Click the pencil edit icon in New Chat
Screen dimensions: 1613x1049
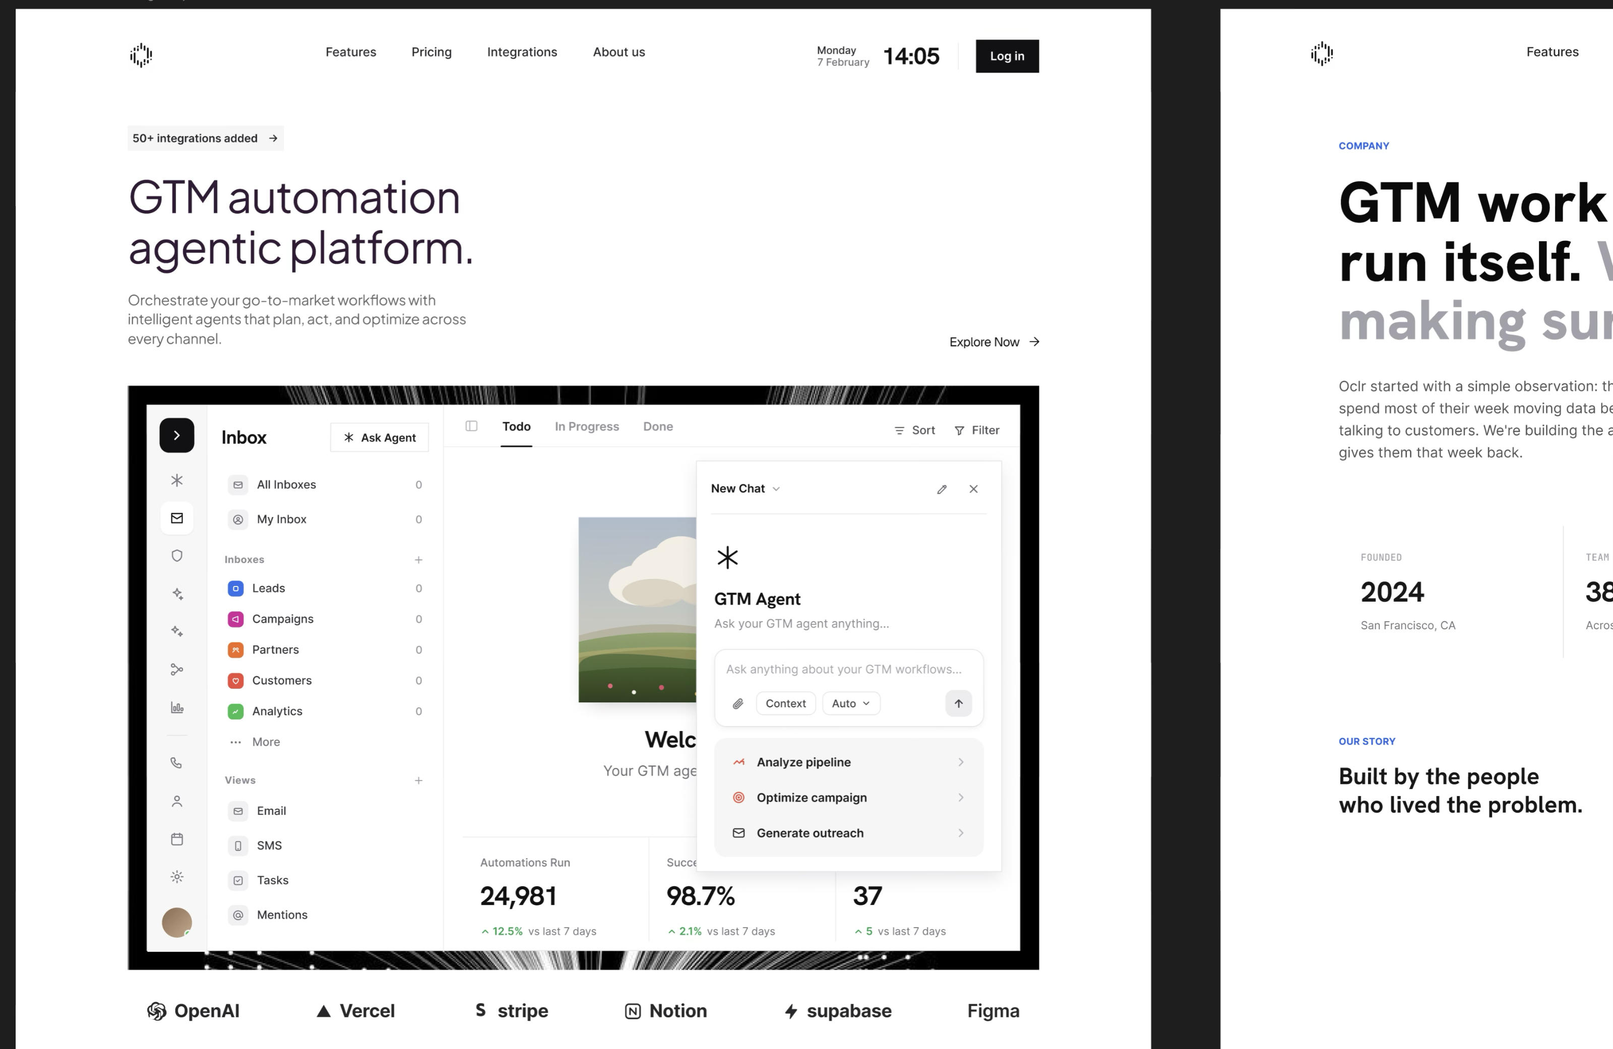click(942, 489)
